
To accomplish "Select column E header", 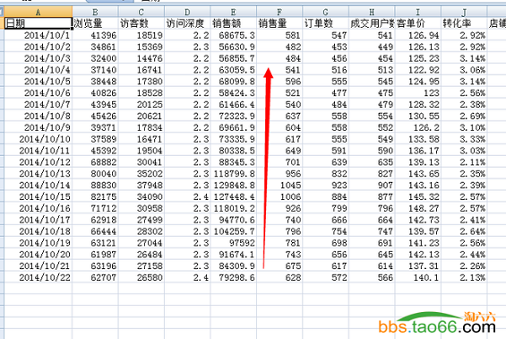I will pyautogui.click(x=234, y=12).
